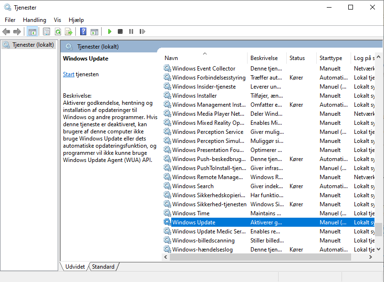Click the horizontal scrollbar left arrow
The image size is (384, 282).
point(166,257)
